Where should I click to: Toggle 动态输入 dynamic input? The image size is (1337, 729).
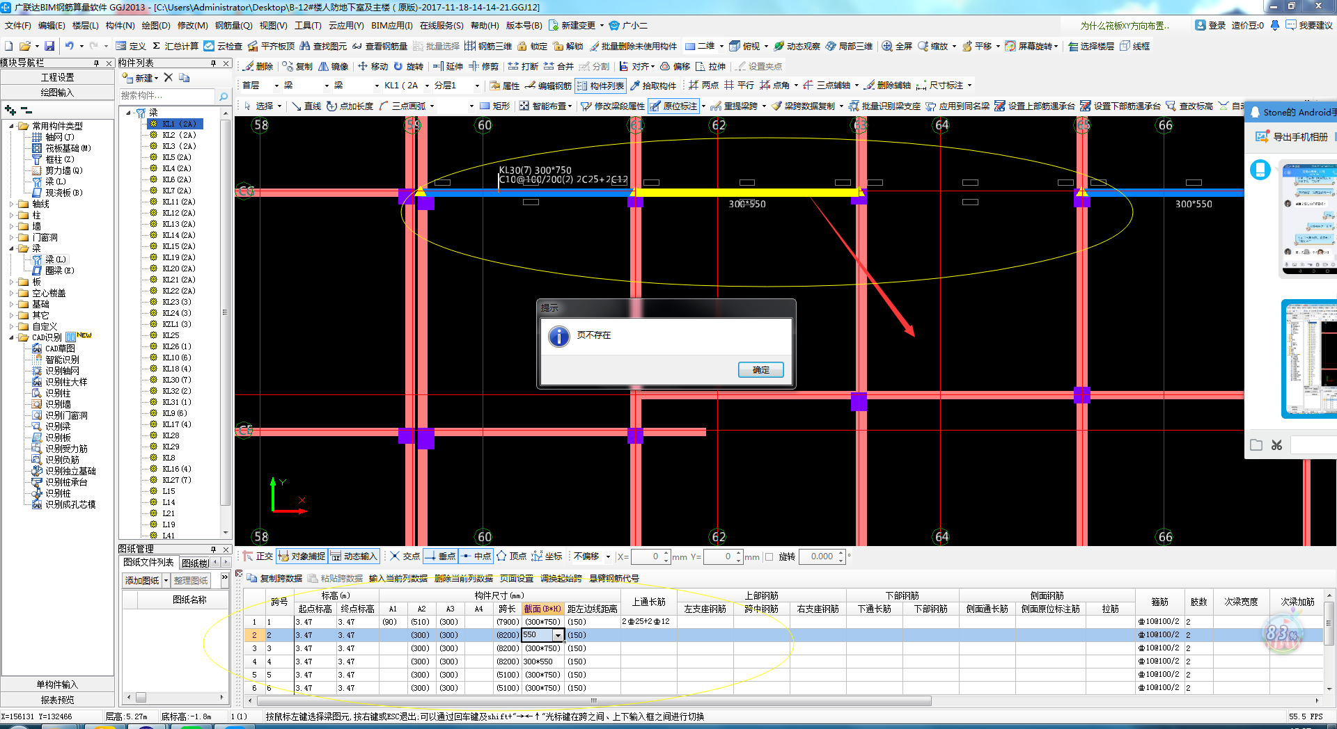click(x=354, y=556)
